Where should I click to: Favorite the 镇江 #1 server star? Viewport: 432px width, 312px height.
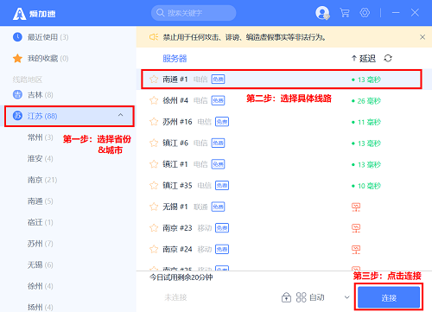154,164
